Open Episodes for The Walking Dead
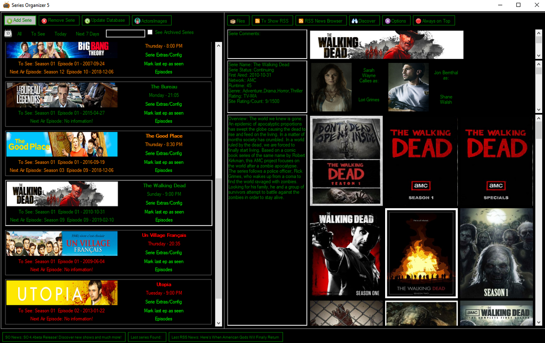The width and height of the screenshot is (545, 343). click(164, 220)
